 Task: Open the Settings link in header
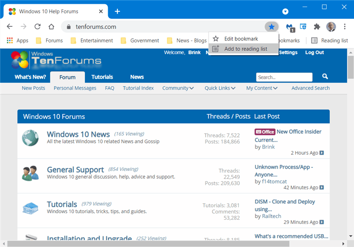(288, 52)
